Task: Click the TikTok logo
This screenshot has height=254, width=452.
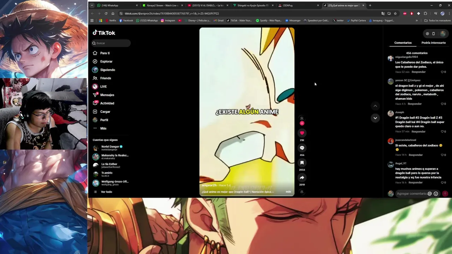Action: [x=104, y=33]
